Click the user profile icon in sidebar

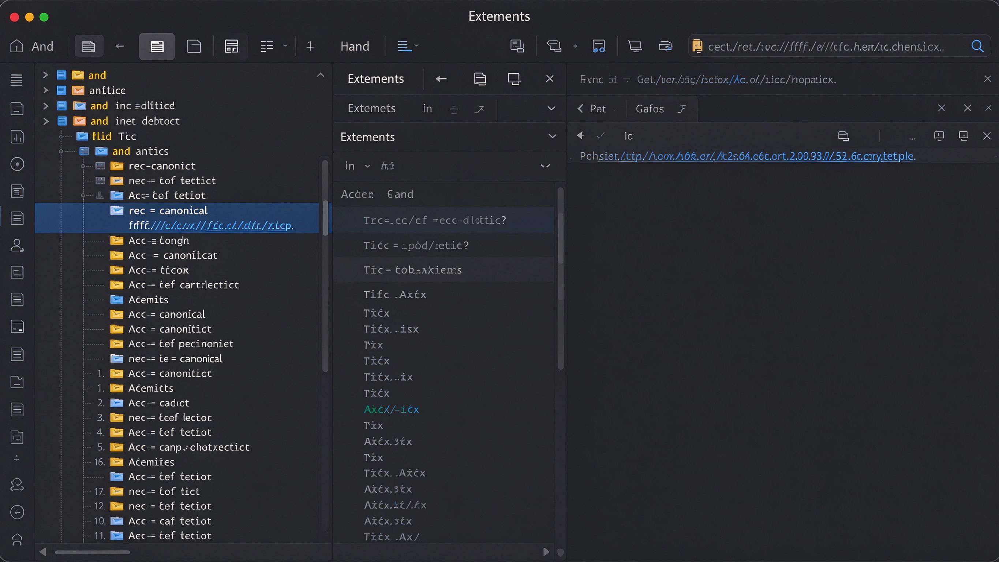(17, 245)
